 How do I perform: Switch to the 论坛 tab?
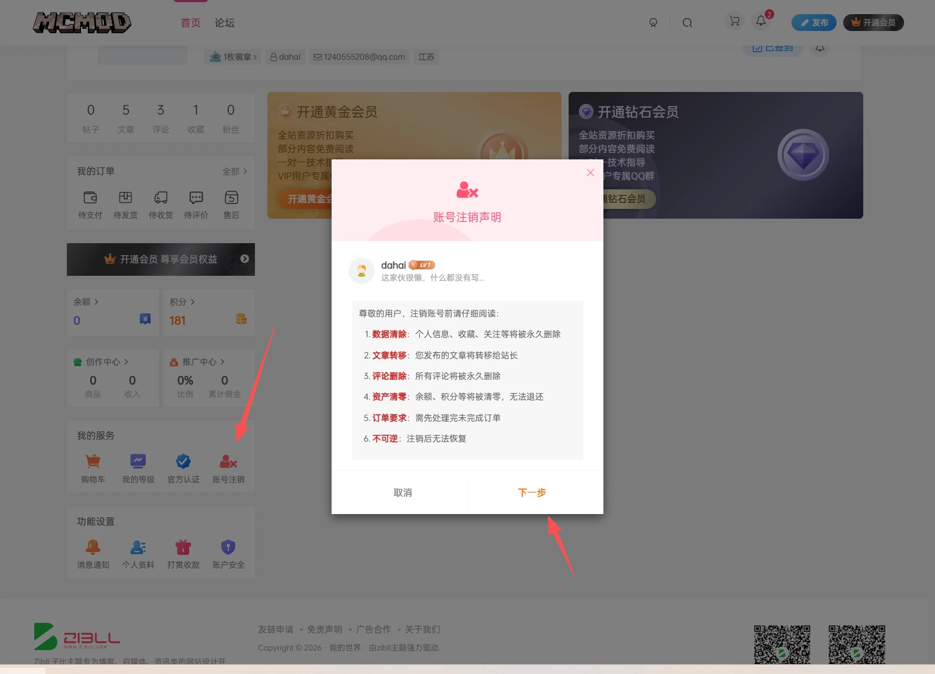coord(224,23)
